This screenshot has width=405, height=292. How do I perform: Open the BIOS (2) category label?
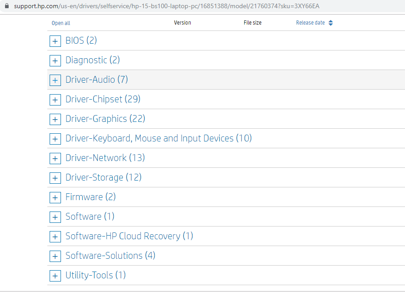tap(81, 40)
